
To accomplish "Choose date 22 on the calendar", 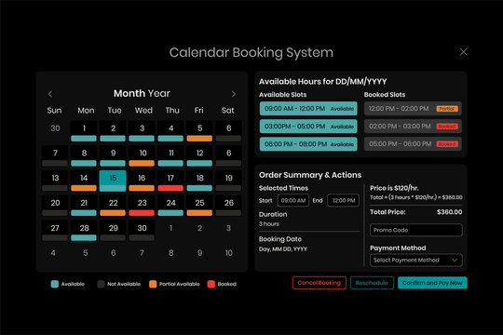I will pyautogui.click(x=113, y=206).
